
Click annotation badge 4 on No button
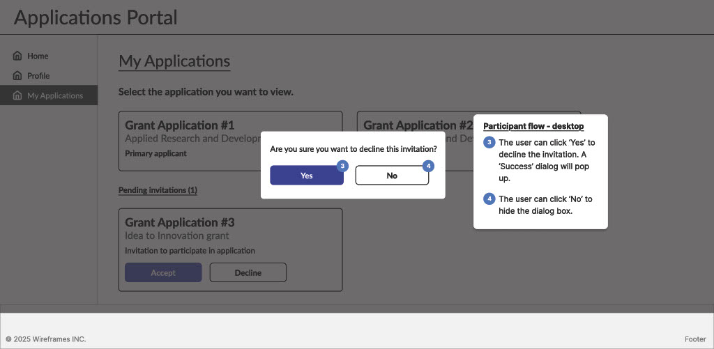pos(429,166)
